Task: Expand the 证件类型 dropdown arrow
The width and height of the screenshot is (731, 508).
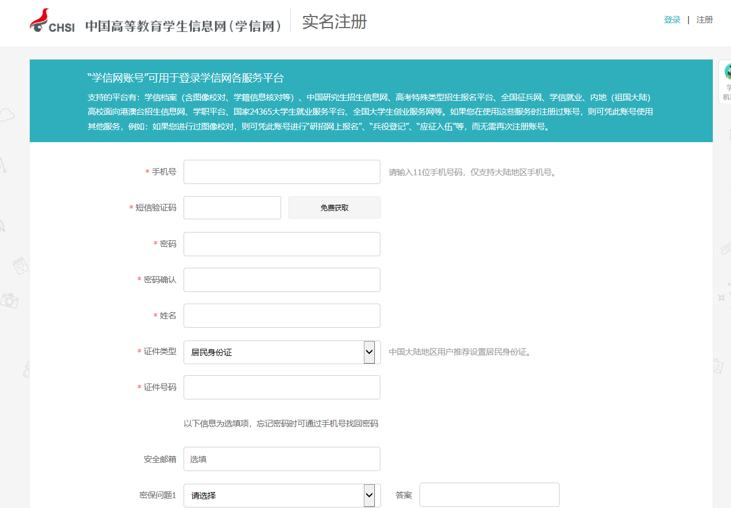Action: [x=369, y=352]
